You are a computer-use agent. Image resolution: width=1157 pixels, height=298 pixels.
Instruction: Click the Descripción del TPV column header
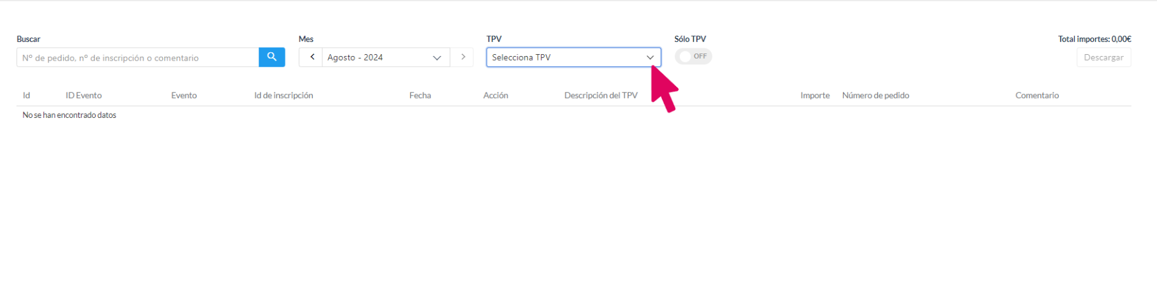click(x=601, y=96)
